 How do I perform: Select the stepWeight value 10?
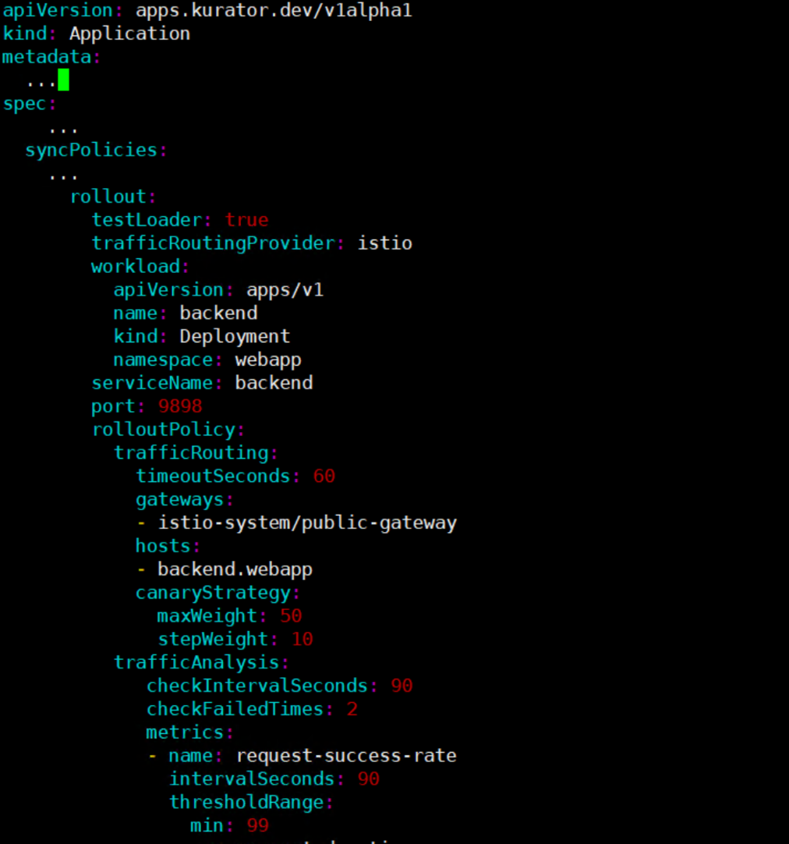point(302,638)
